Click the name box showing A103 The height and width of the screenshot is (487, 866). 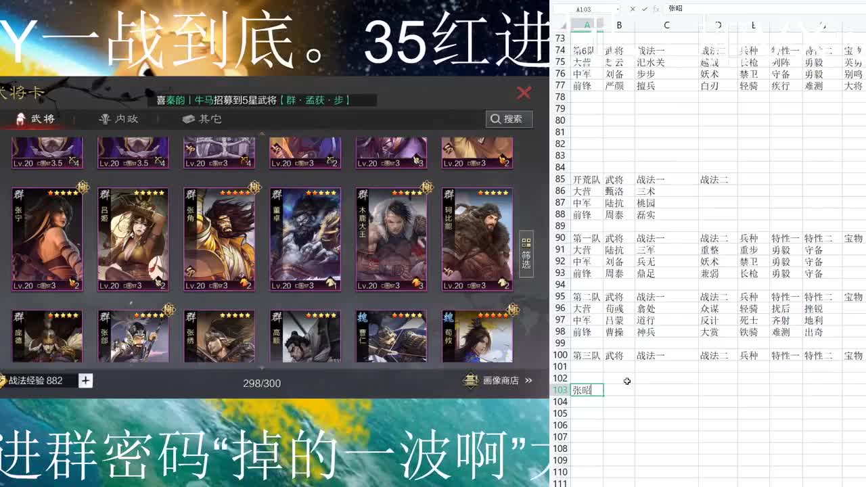point(585,9)
